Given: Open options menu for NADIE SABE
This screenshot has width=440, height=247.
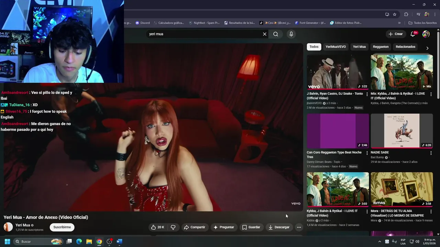Looking at the screenshot, I should [x=431, y=153].
